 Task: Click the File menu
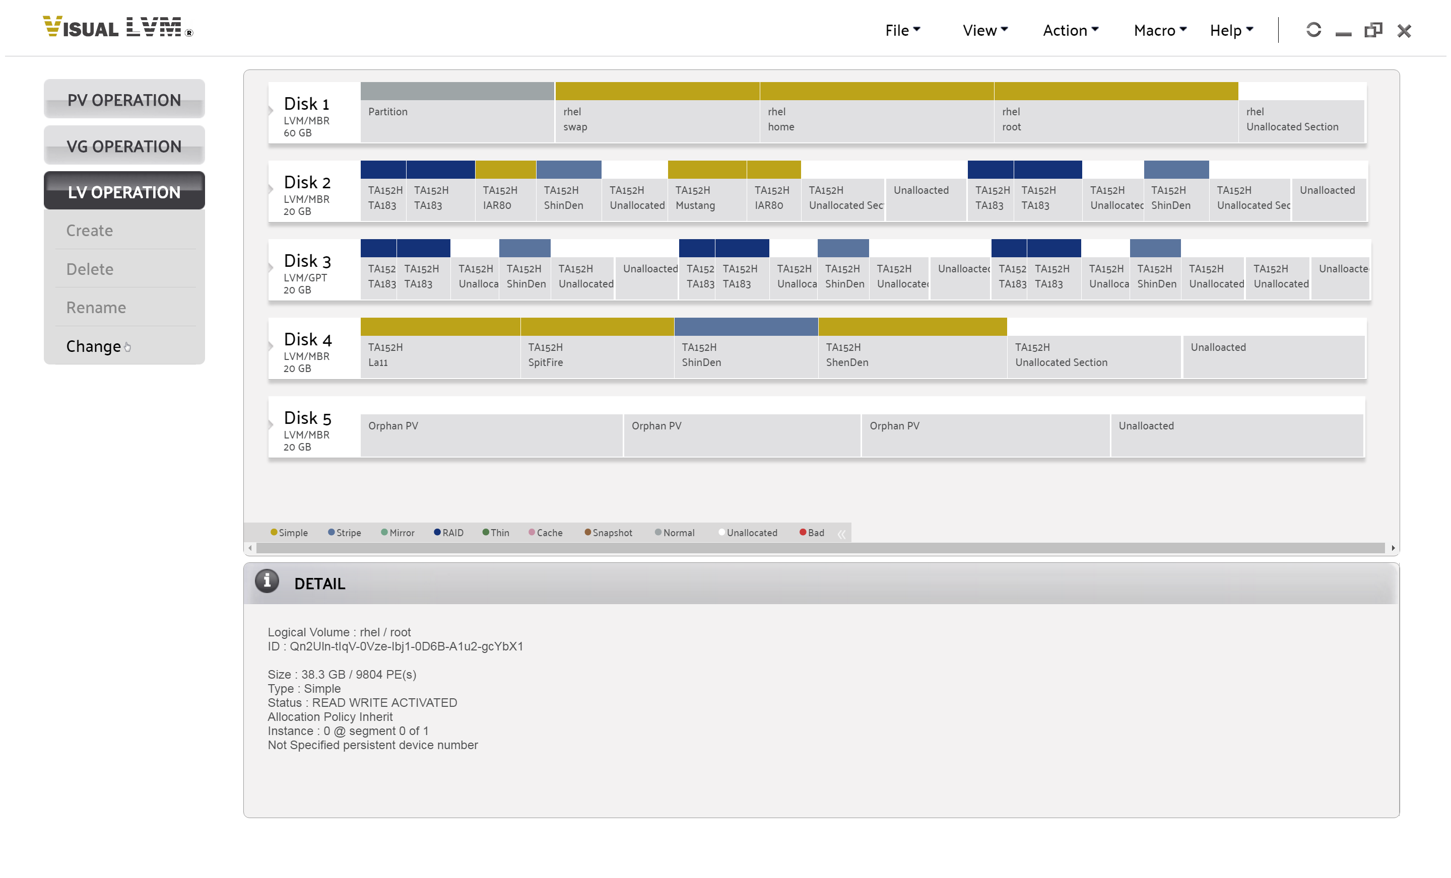click(900, 28)
